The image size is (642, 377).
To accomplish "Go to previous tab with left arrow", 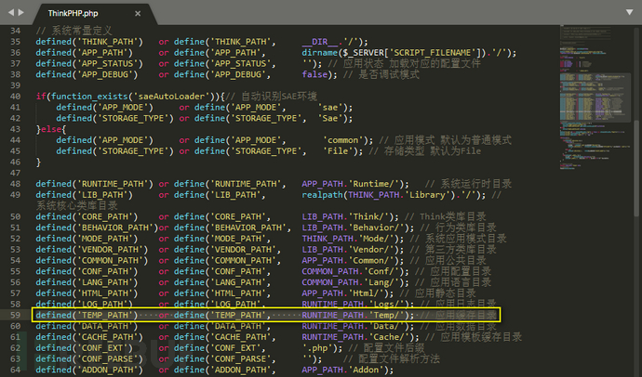I will point(11,13).
